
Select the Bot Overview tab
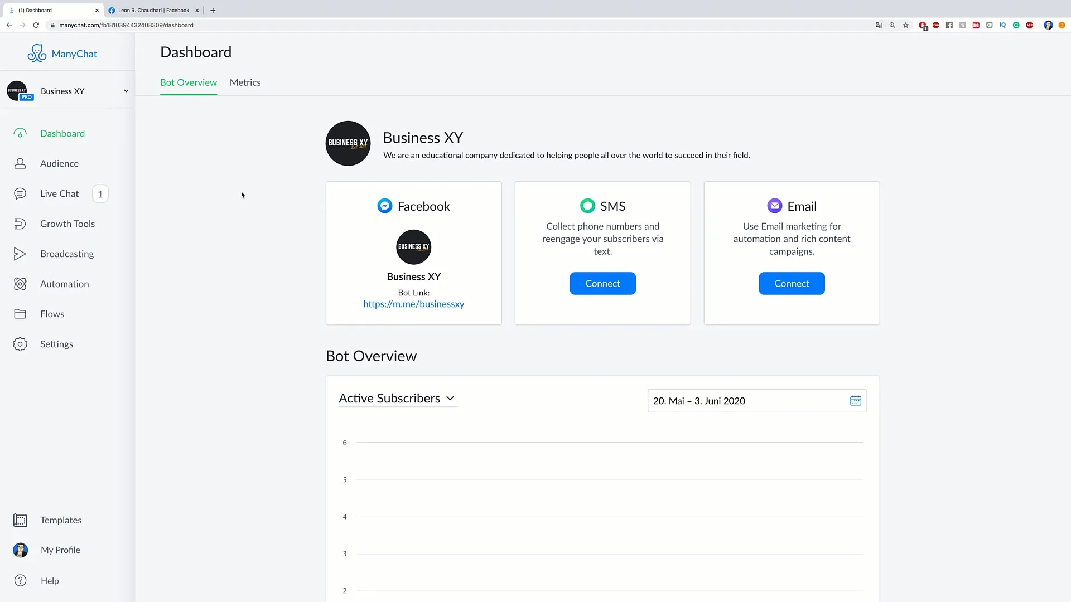(x=189, y=82)
